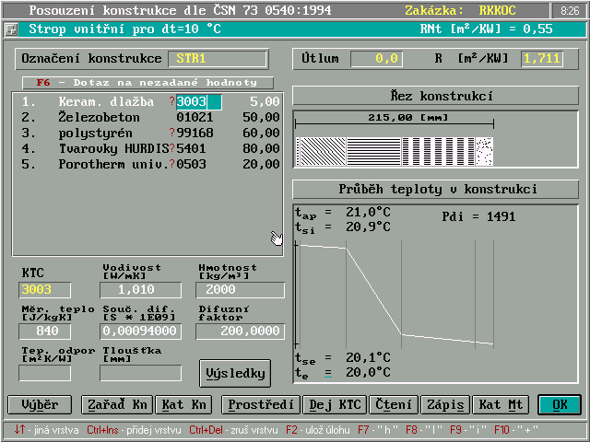Click the Čtení button
The height and width of the screenshot is (442, 590).
394,404
